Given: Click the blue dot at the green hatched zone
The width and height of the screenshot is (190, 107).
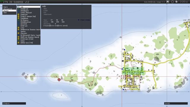Looking at the screenshot, I should coord(122,69).
